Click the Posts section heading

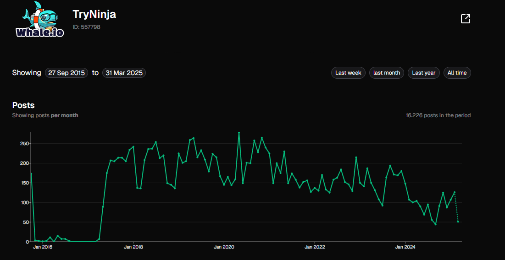(x=23, y=105)
